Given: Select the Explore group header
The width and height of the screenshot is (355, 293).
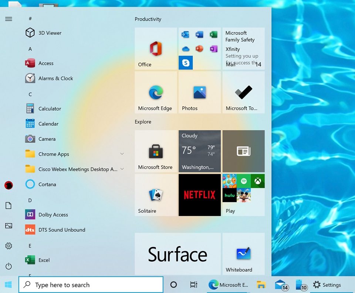Looking at the screenshot, I should coord(143,122).
